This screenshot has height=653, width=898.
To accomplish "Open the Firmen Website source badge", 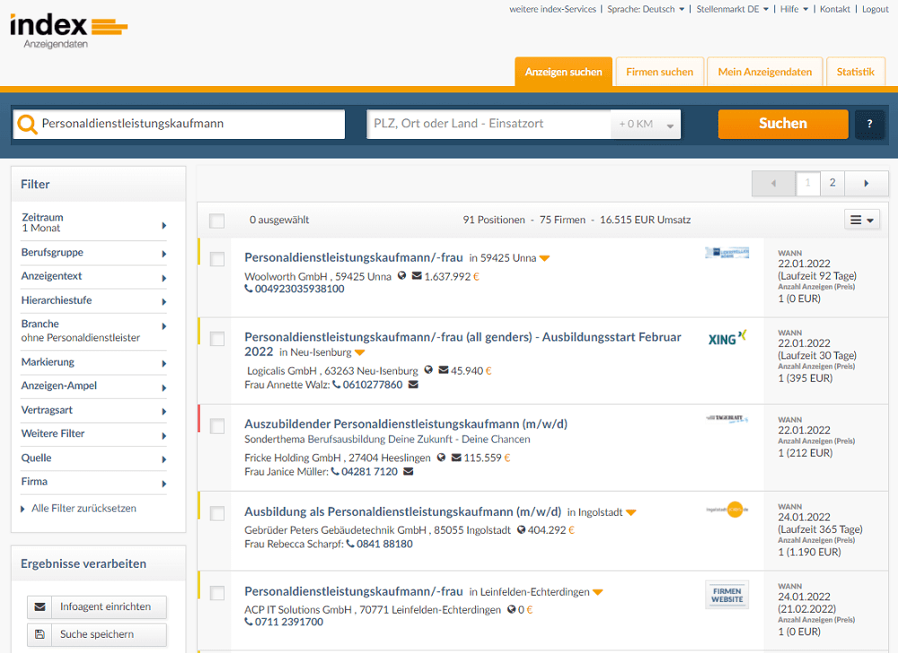I will [727, 596].
